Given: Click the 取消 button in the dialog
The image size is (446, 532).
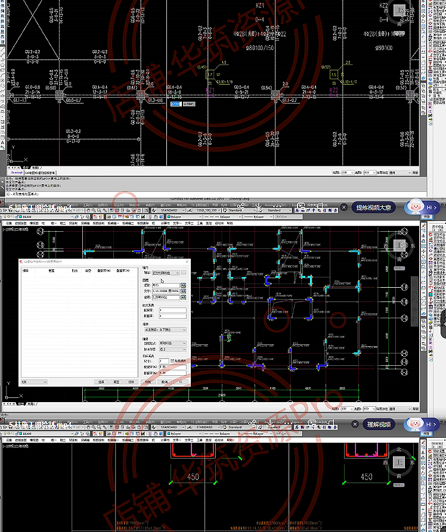Looking at the screenshot, I should (x=164, y=382).
